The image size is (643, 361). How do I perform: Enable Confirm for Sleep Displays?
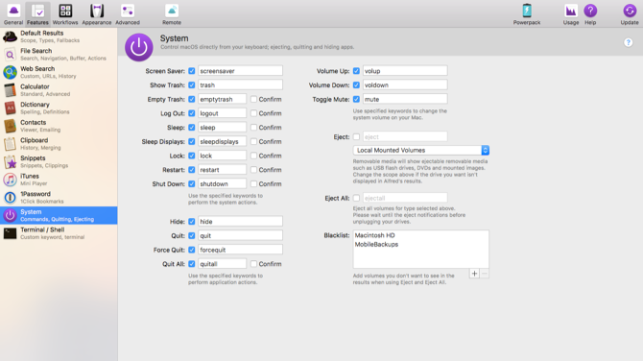click(253, 141)
